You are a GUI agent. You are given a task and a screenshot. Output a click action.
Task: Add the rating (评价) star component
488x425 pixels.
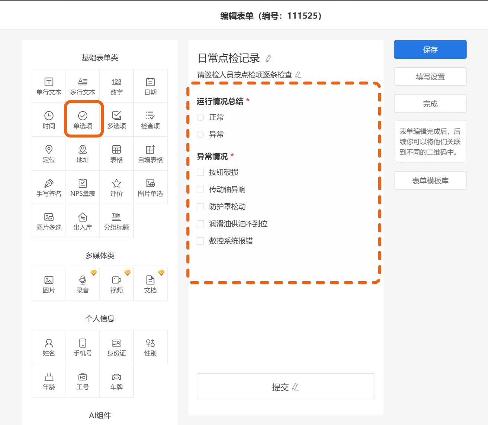click(x=116, y=187)
